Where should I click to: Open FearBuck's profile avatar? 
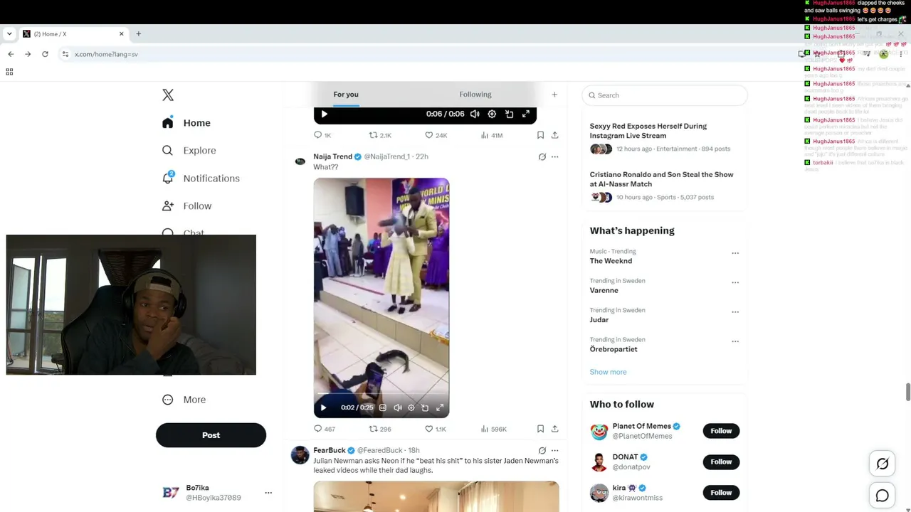pyautogui.click(x=300, y=455)
